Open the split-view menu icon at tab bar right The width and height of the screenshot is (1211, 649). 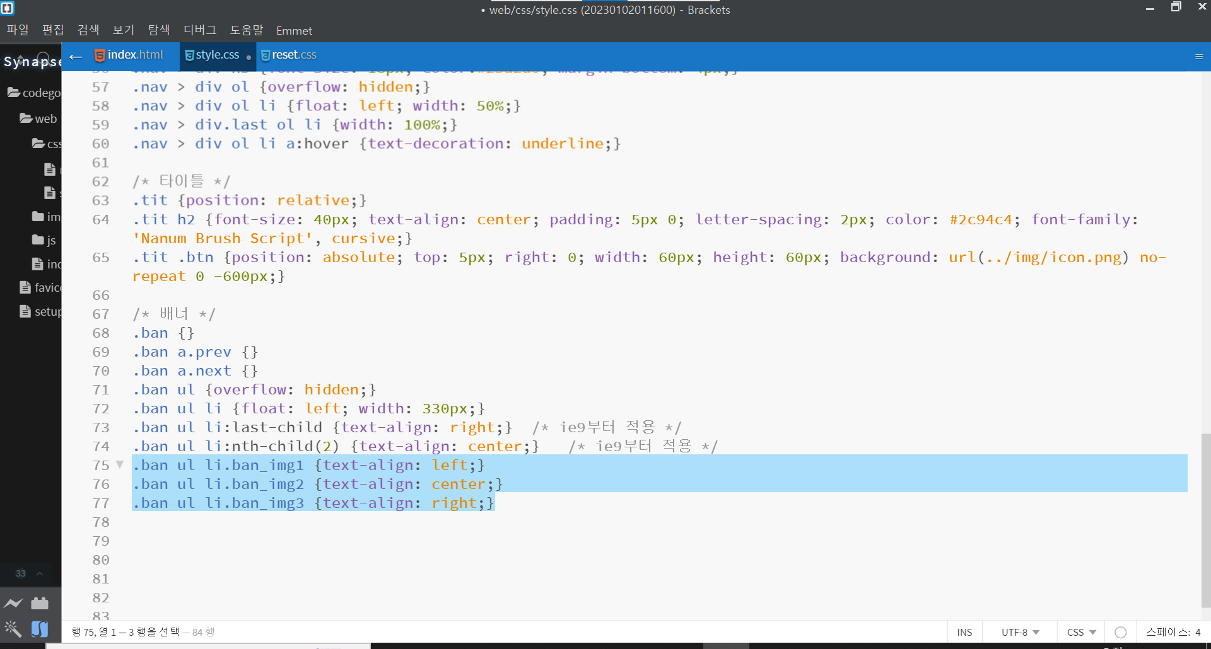(x=1199, y=56)
